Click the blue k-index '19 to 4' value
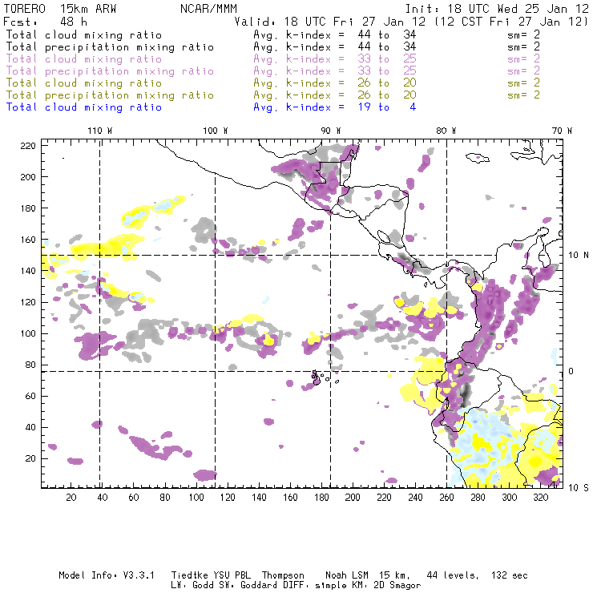Image resolution: width=593 pixels, height=593 pixels. point(387,107)
